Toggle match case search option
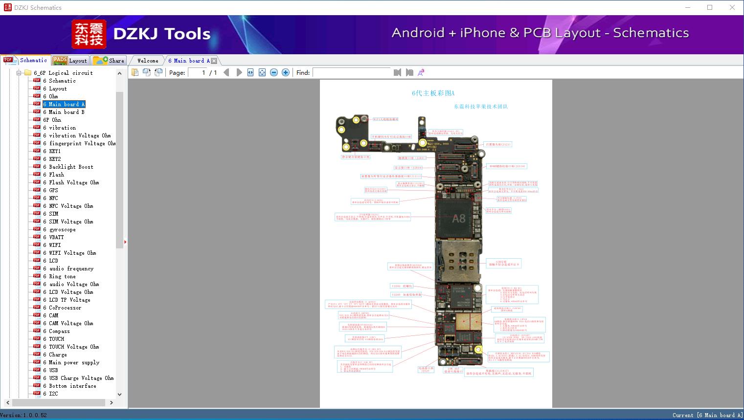 click(421, 72)
